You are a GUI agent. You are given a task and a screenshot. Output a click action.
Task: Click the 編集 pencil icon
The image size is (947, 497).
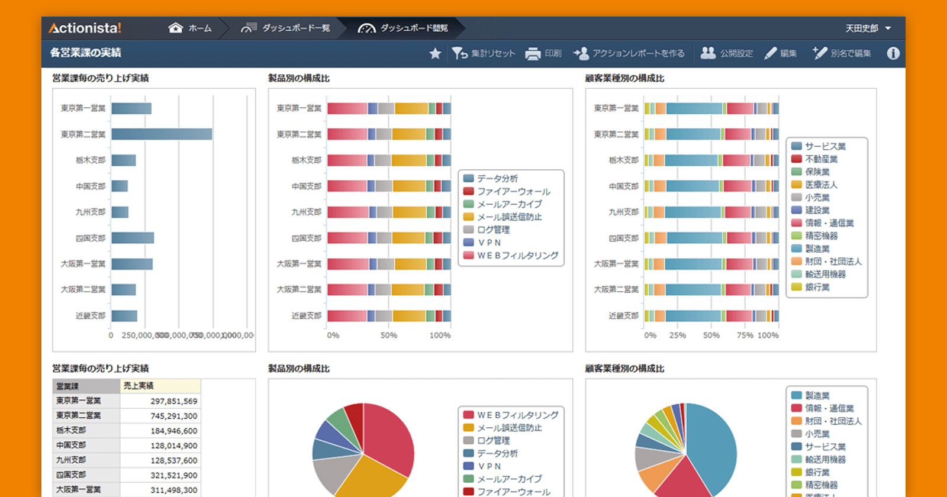click(x=770, y=54)
